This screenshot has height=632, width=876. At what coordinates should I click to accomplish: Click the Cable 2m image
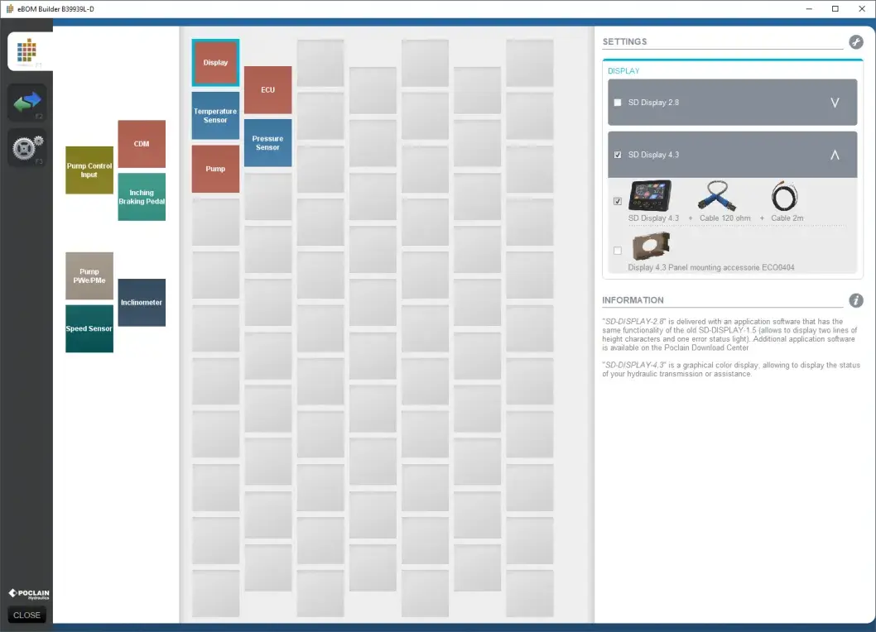(x=784, y=195)
